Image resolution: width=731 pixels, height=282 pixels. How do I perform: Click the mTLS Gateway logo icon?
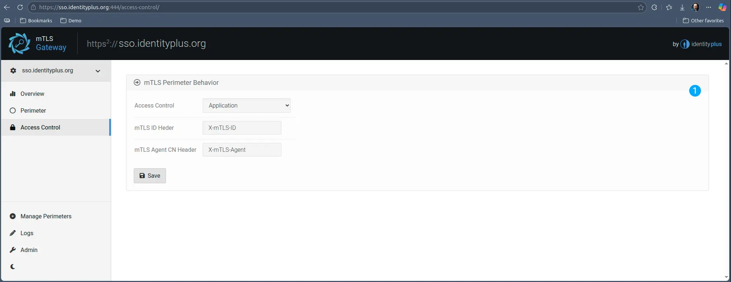(x=19, y=44)
